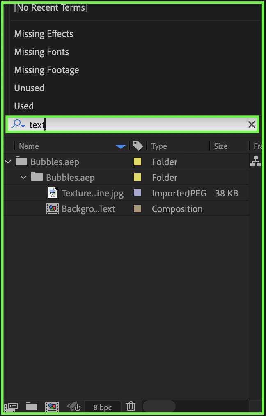The image size is (266, 416).
Task: Click the Interpret Footage icon
Action: (x=12, y=407)
